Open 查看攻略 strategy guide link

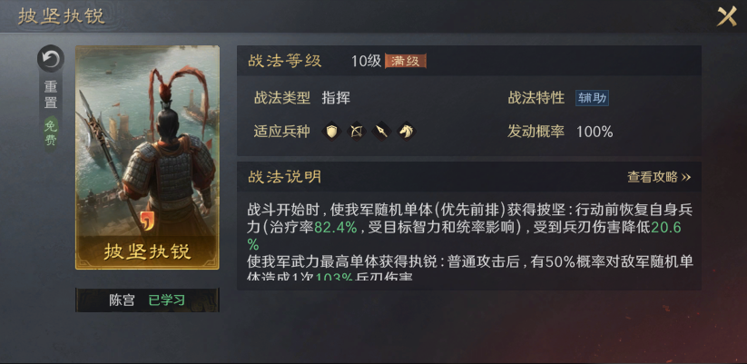pyautogui.click(x=659, y=177)
